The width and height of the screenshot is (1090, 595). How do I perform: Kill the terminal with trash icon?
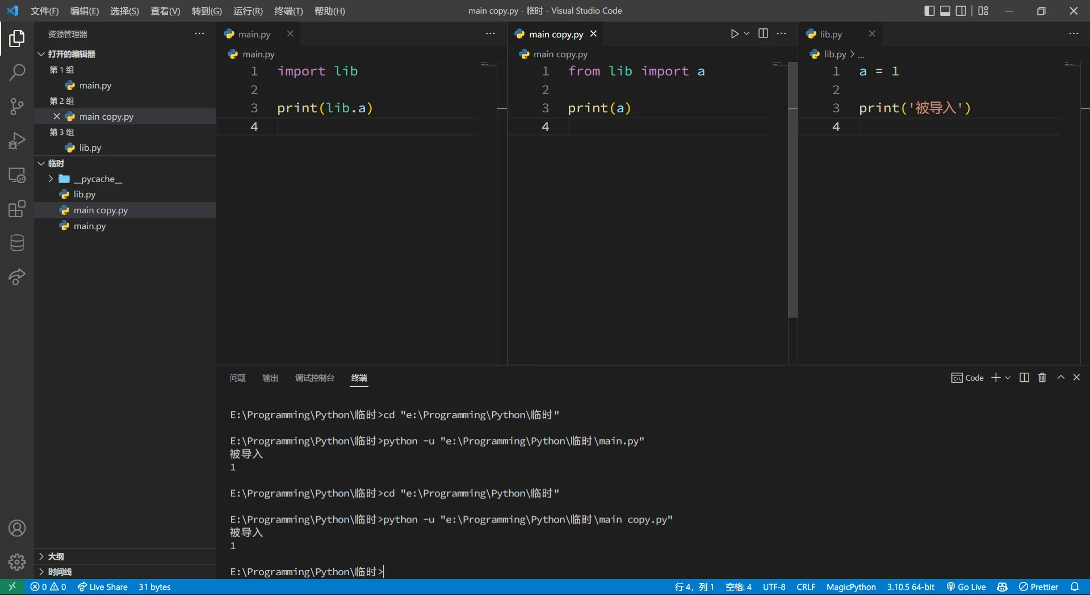(1042, 378)
